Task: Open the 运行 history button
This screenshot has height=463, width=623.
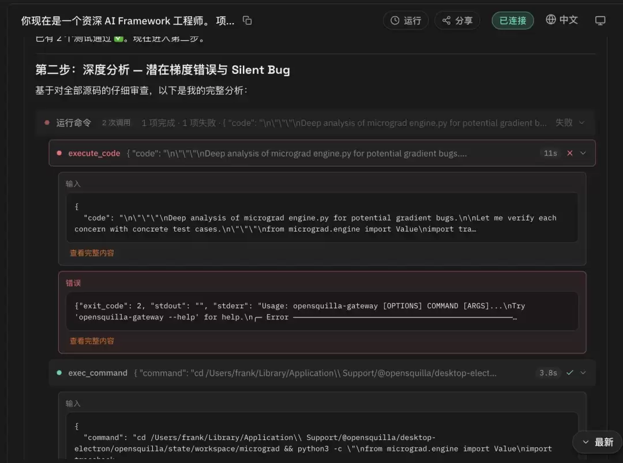Action: pos(406,20)
